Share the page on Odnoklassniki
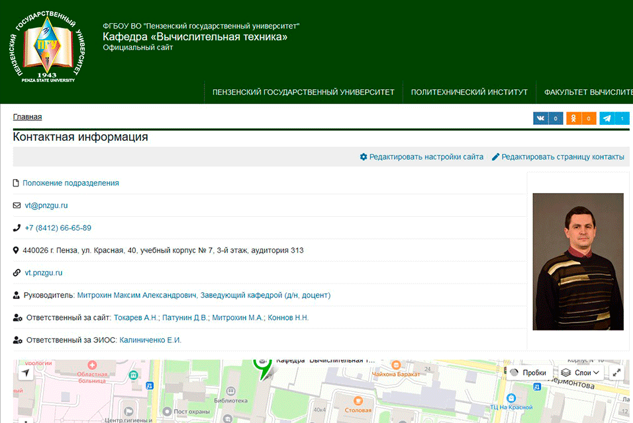The width and height of the screenshot is (633, 423). point(573,118)
